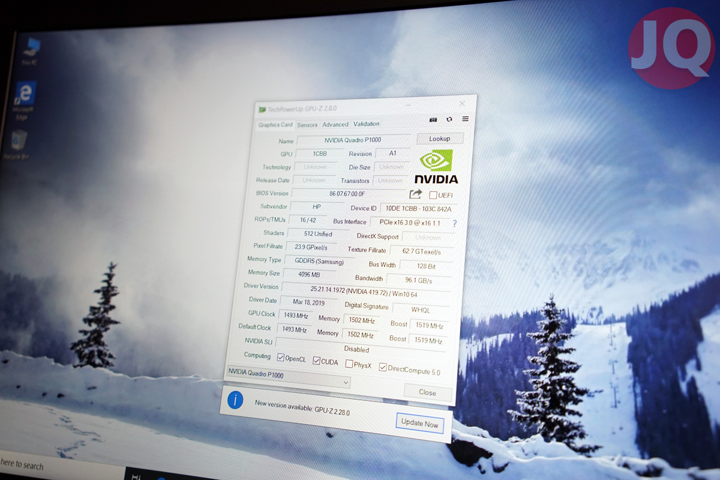Viewport: 720px width, 480px height.
Task: Click the DirectX Support field
Action: (x=428, y=238)
